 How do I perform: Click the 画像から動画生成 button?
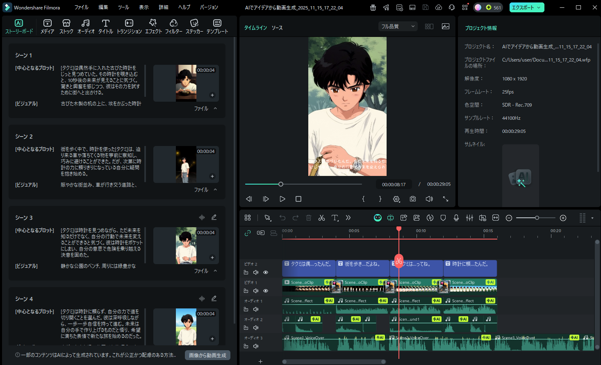[x=207, y=355]
